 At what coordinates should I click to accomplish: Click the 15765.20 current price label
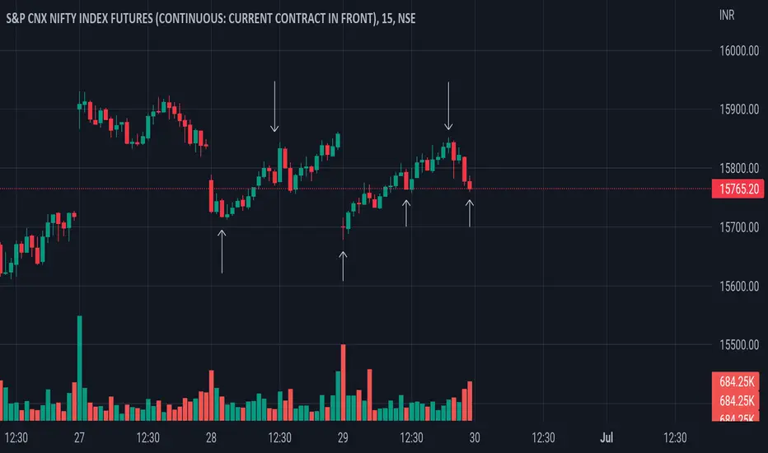738,189
